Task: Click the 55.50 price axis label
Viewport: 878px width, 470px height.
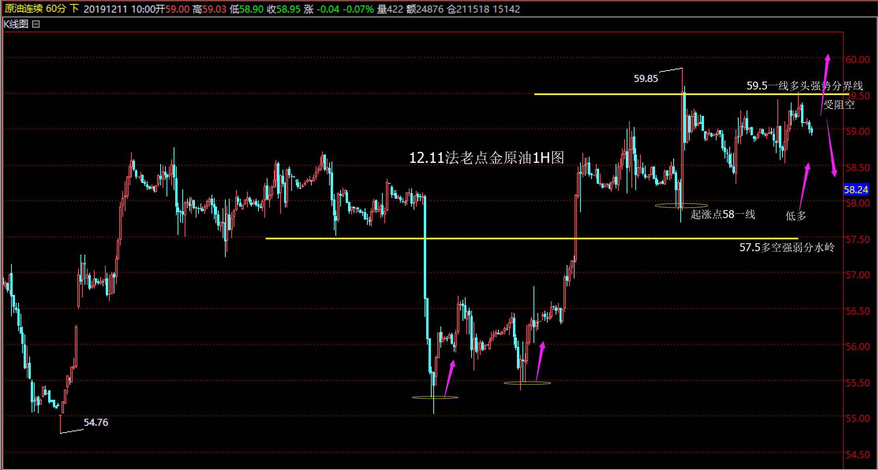Action: (x=857, y=383)
